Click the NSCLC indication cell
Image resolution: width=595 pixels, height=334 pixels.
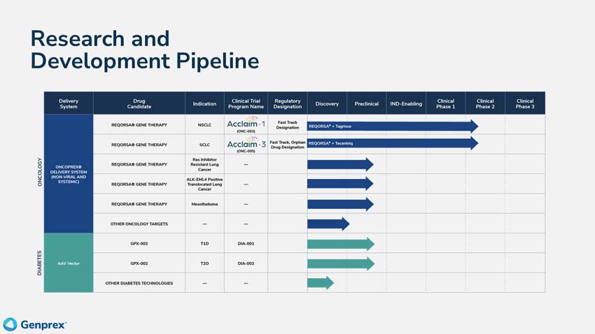pyautogui.click(x=204, y=125)
